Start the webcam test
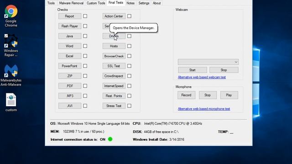The image size is (292, 164). click(x=193, y=70)
